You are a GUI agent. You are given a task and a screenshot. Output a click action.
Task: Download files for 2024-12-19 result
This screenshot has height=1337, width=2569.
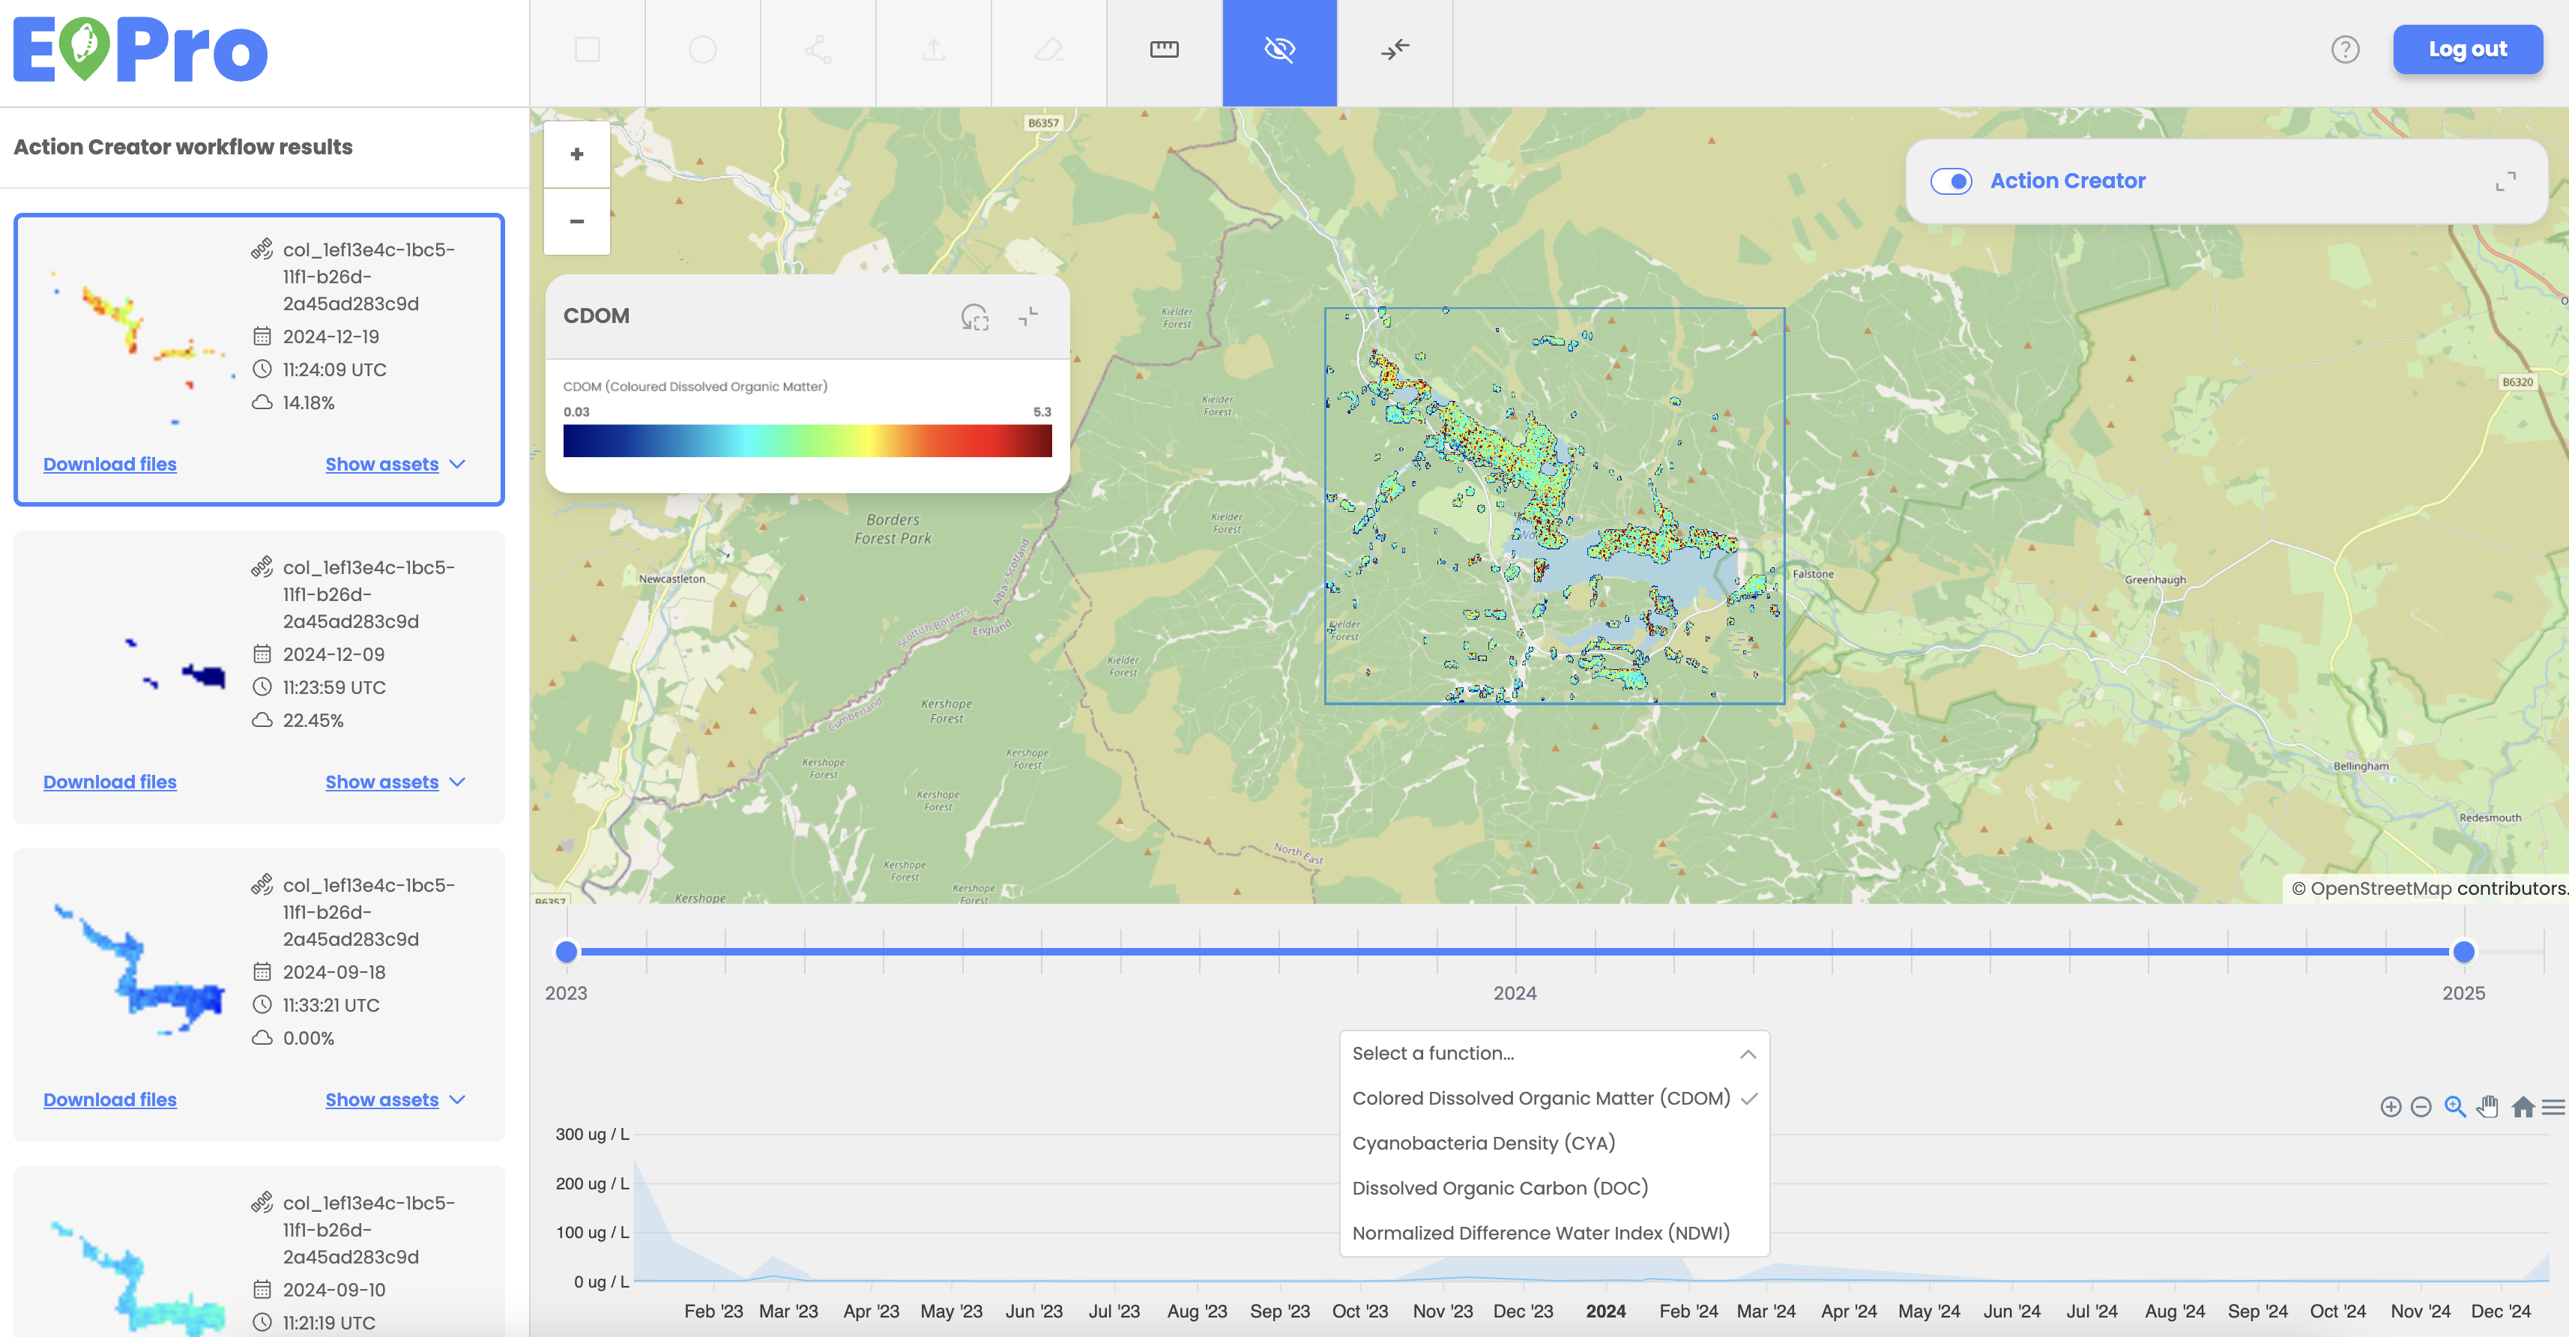point(109,465)
